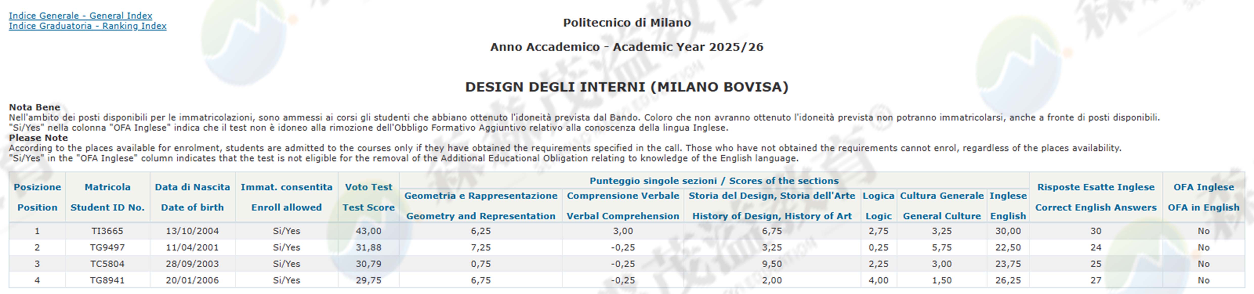
Task: Click the Immat. consentita / Enroll allowed header
Action: coord(286,197)
